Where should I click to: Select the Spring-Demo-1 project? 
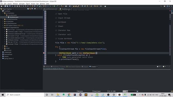tap(9, 58)
